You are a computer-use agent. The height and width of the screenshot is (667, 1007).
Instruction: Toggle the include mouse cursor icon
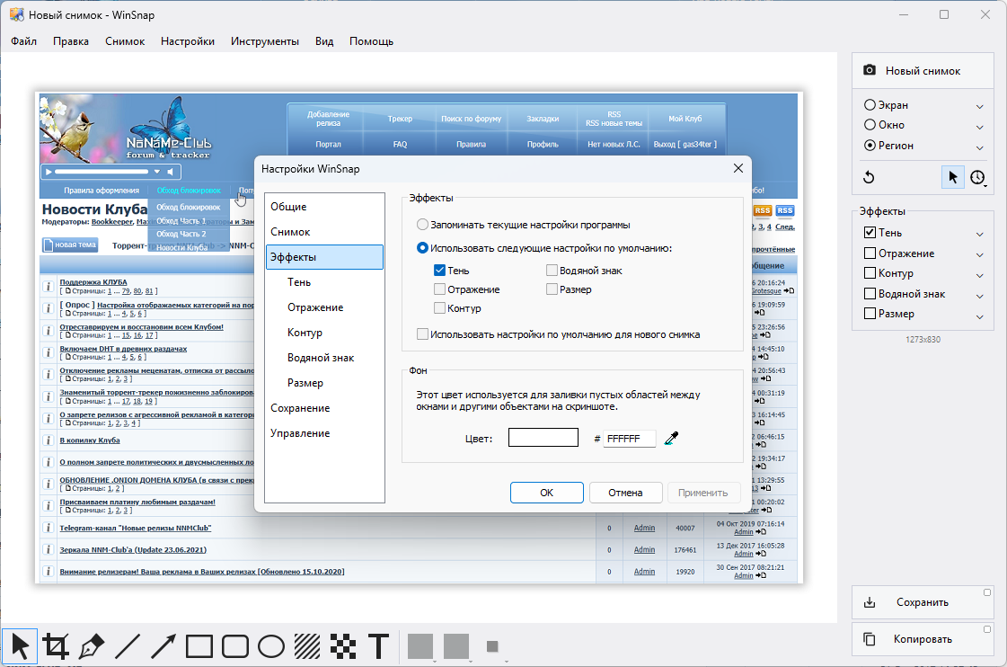coord(952,178)
